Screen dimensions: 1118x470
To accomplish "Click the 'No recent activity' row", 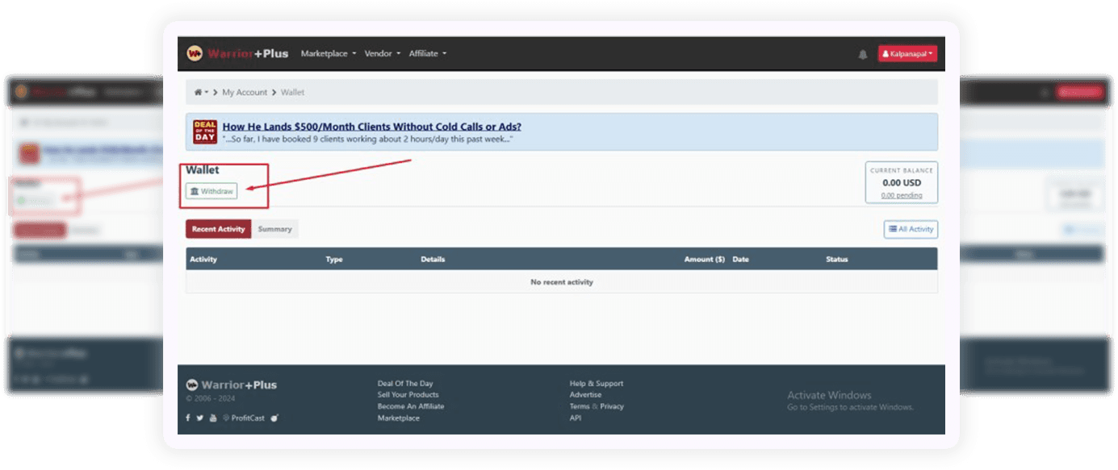I will [x=562, y=282].
